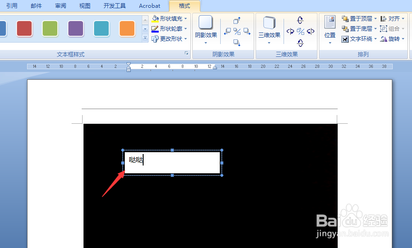Screen dimensions: 412x248
Task: Open the 旋转 rotate menu
Action: pyautogui.click(x=392, y=39)
